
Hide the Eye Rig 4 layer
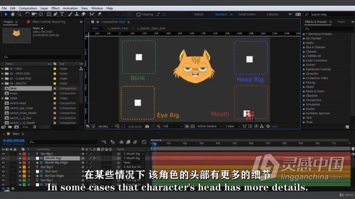pos(3,167)
